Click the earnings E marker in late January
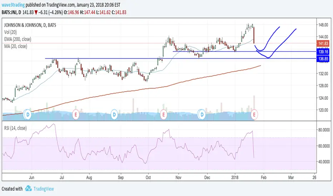 point(254,115)
